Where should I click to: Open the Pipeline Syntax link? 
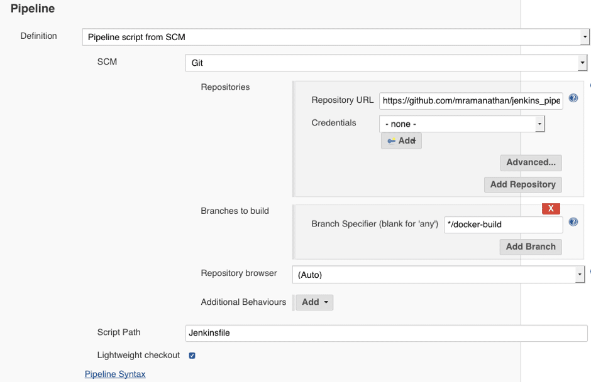(x=115, y=374)
